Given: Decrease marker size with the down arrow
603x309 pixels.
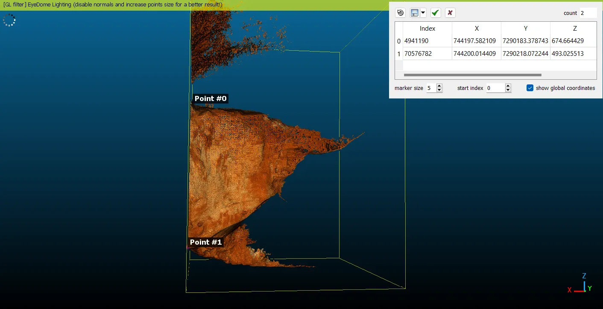Looking at the screenshot, I should click(439, 90).
